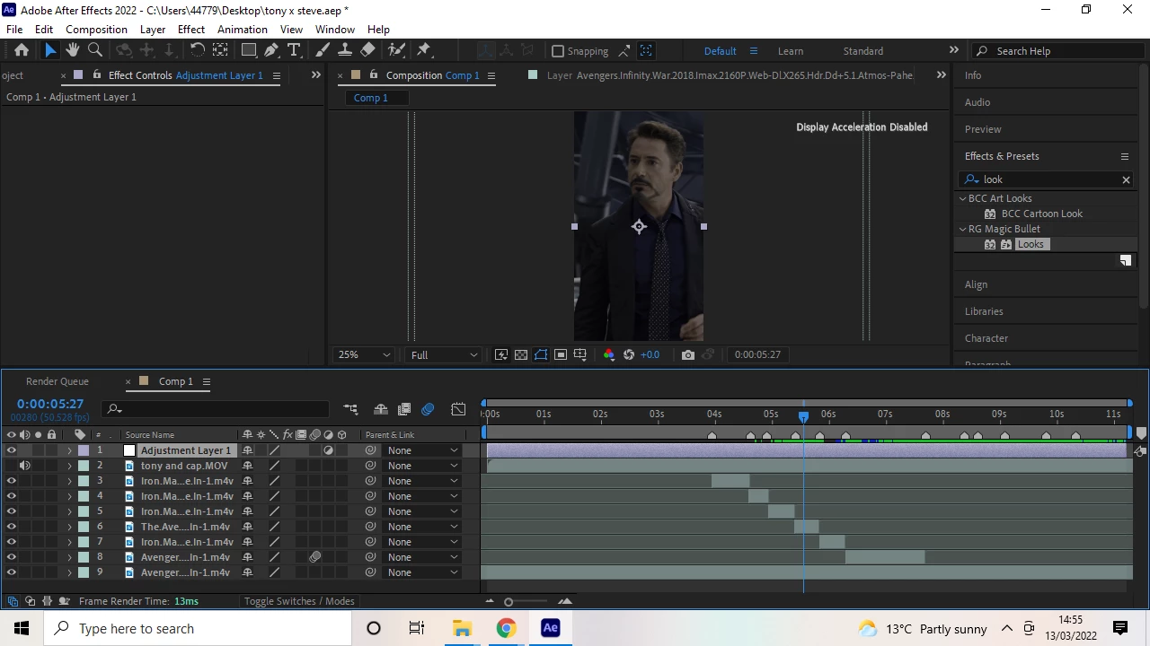The height and width of the screenshot is (646, 1150).
Task: Click Reset Exposure icon in viewer
Action: click(x=629, y=354)
